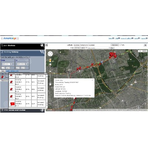Click the Track button
The image size is (148, 148).
[x=3, y=71]
